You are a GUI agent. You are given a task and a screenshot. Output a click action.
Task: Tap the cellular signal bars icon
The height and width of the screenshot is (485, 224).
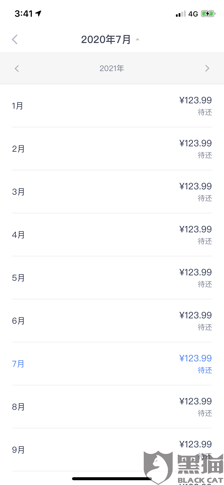(181, 14)
